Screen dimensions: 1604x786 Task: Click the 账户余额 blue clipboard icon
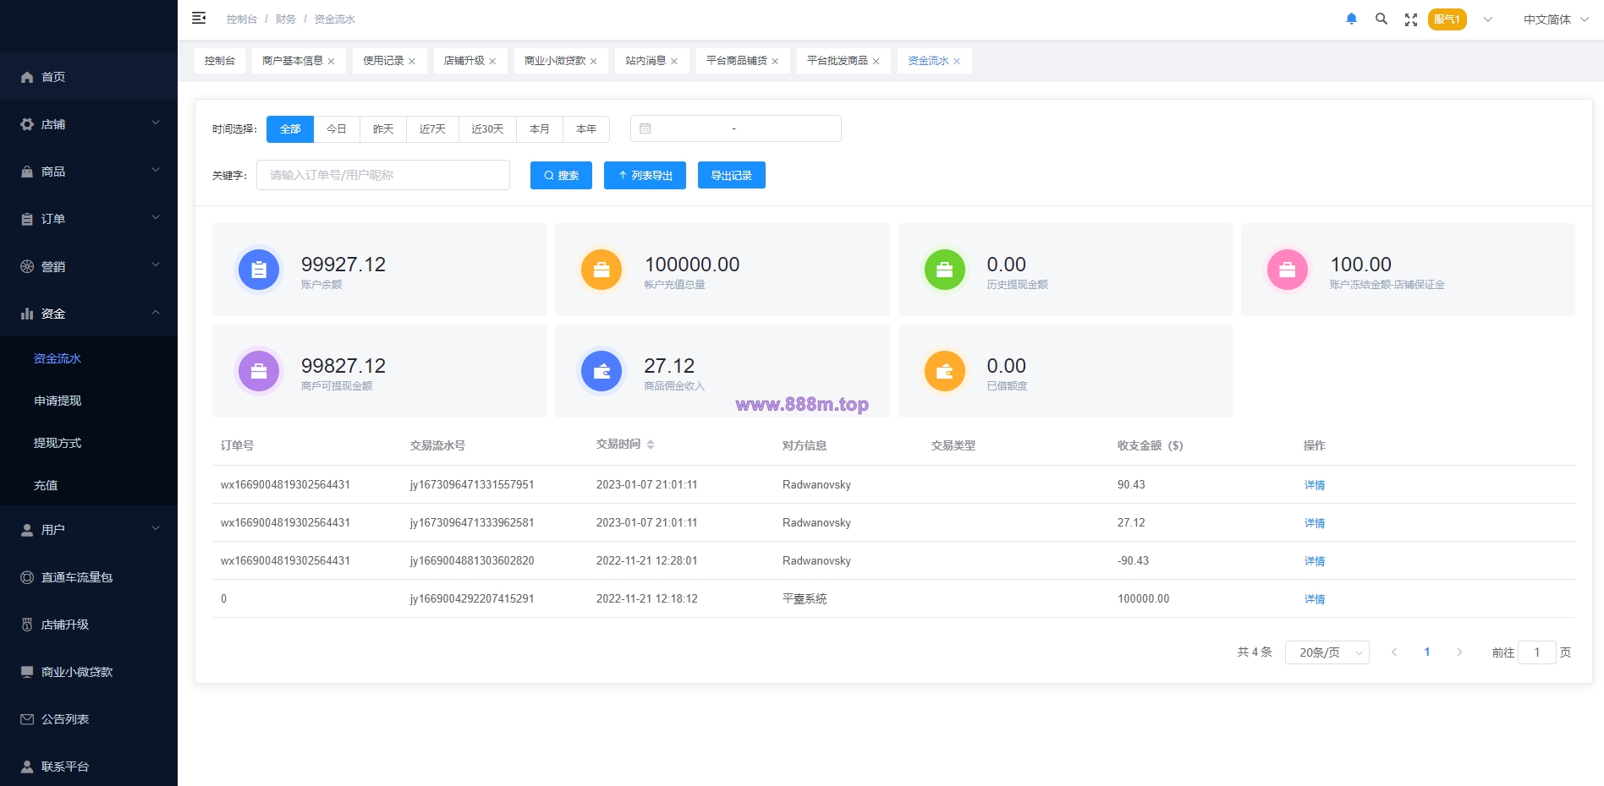259,270
